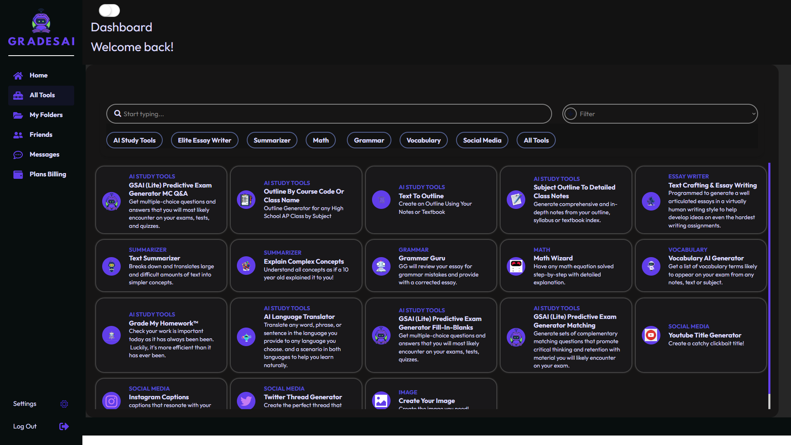Expand the Filter dropdown arrow

point(754,114)
